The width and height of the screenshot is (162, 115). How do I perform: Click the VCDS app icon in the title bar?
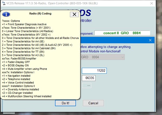tap(4, 3)
